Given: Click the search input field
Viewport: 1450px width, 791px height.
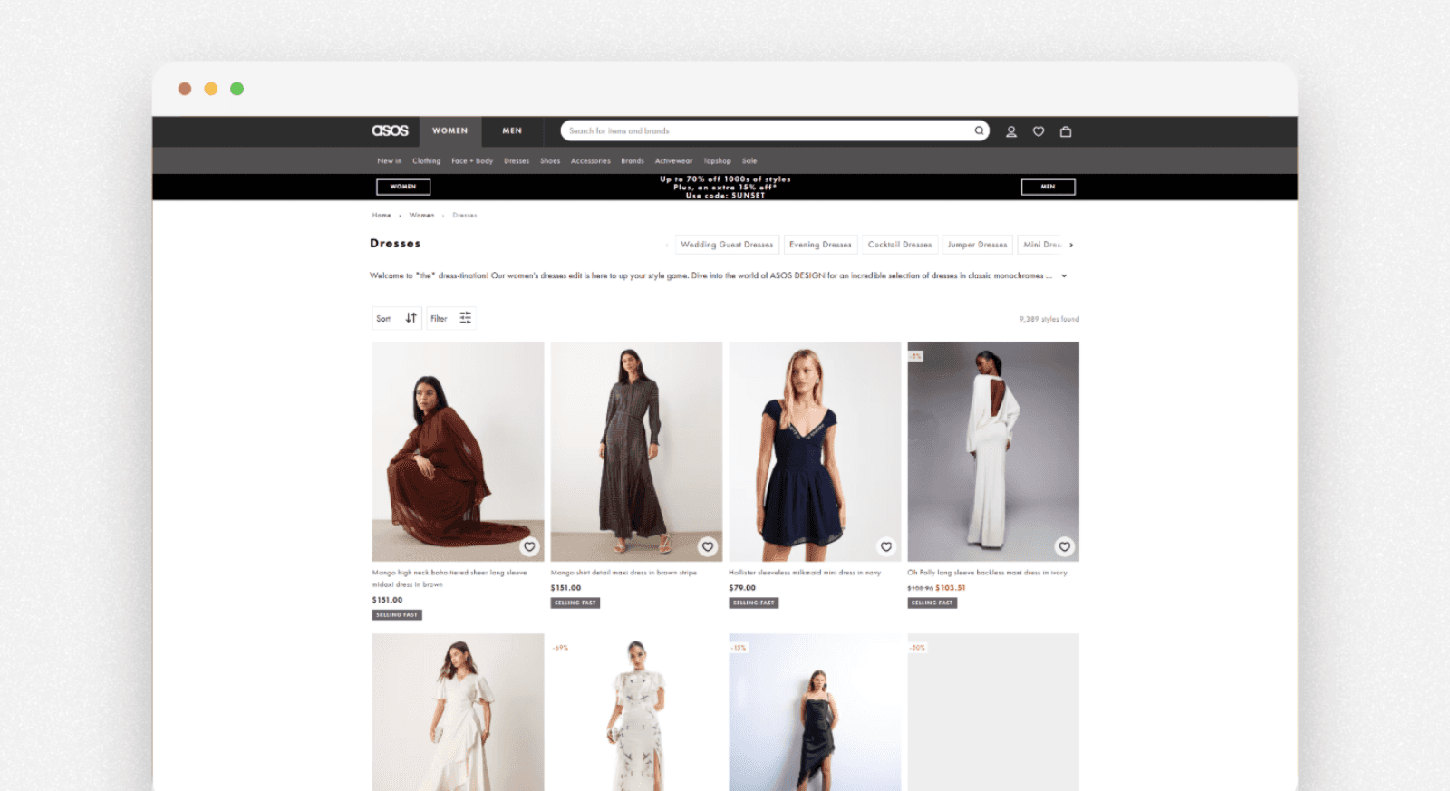Looking at the screenshot, I should pyautogui.click(x=766, y=130).
